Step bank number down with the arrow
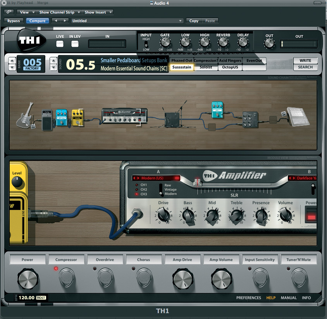Viewport: 327px width, 319px height. click(12, 67)
